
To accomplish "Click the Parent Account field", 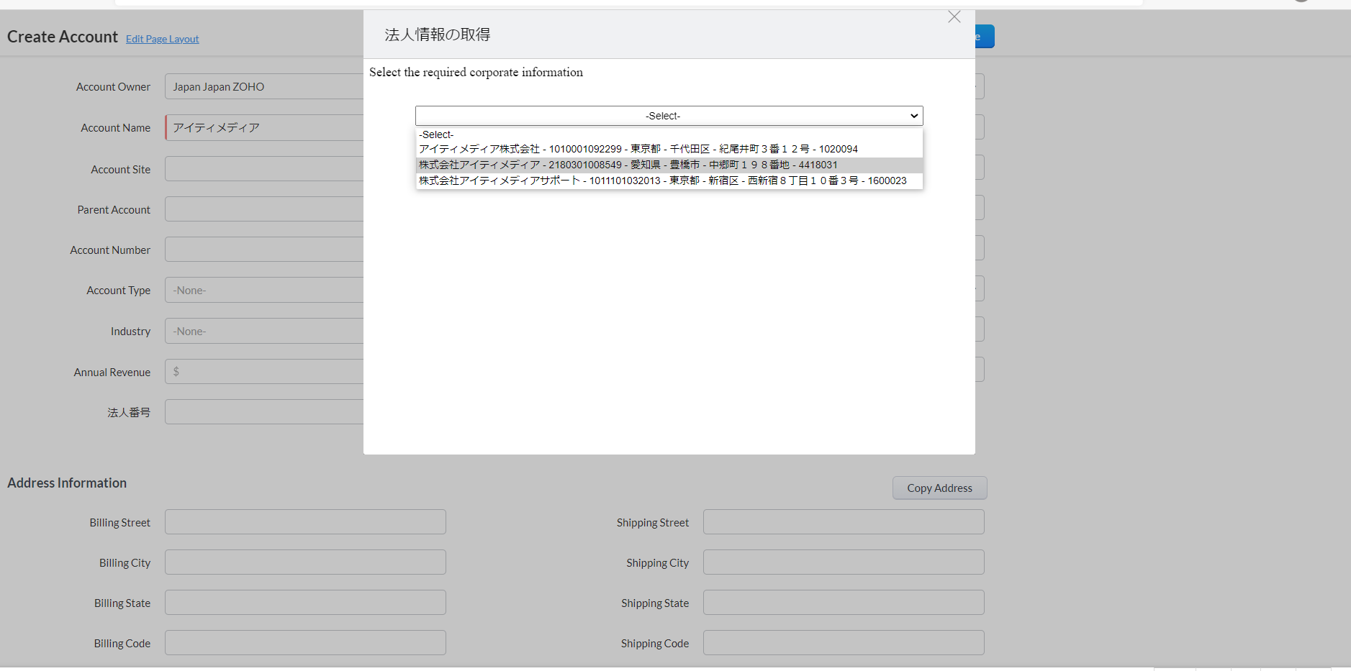I will pos(265,209).
